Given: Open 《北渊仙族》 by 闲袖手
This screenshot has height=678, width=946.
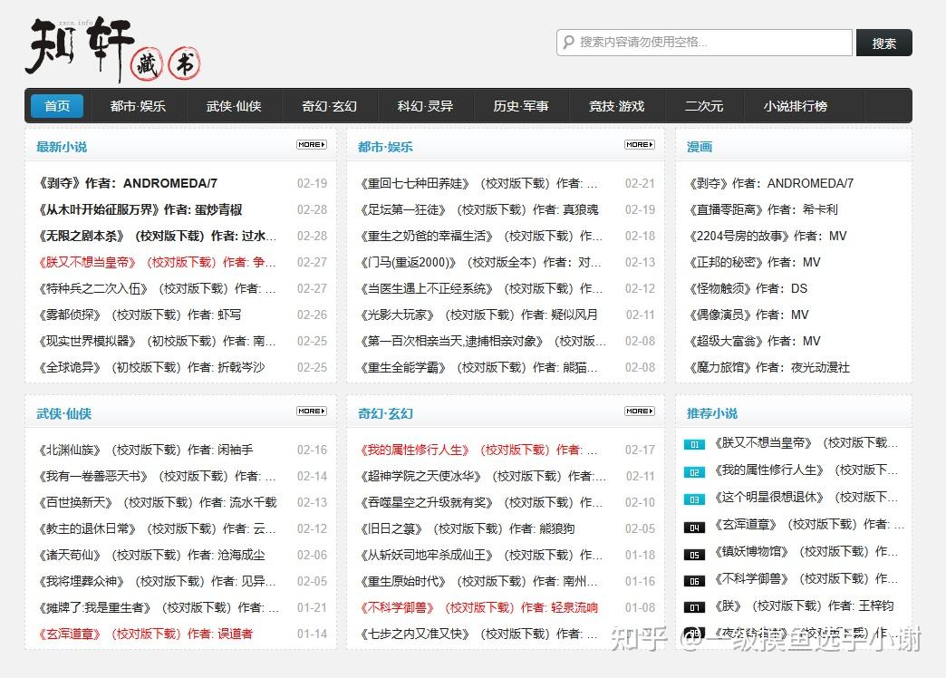Looking at the screenshot, I should coord(145,450).
